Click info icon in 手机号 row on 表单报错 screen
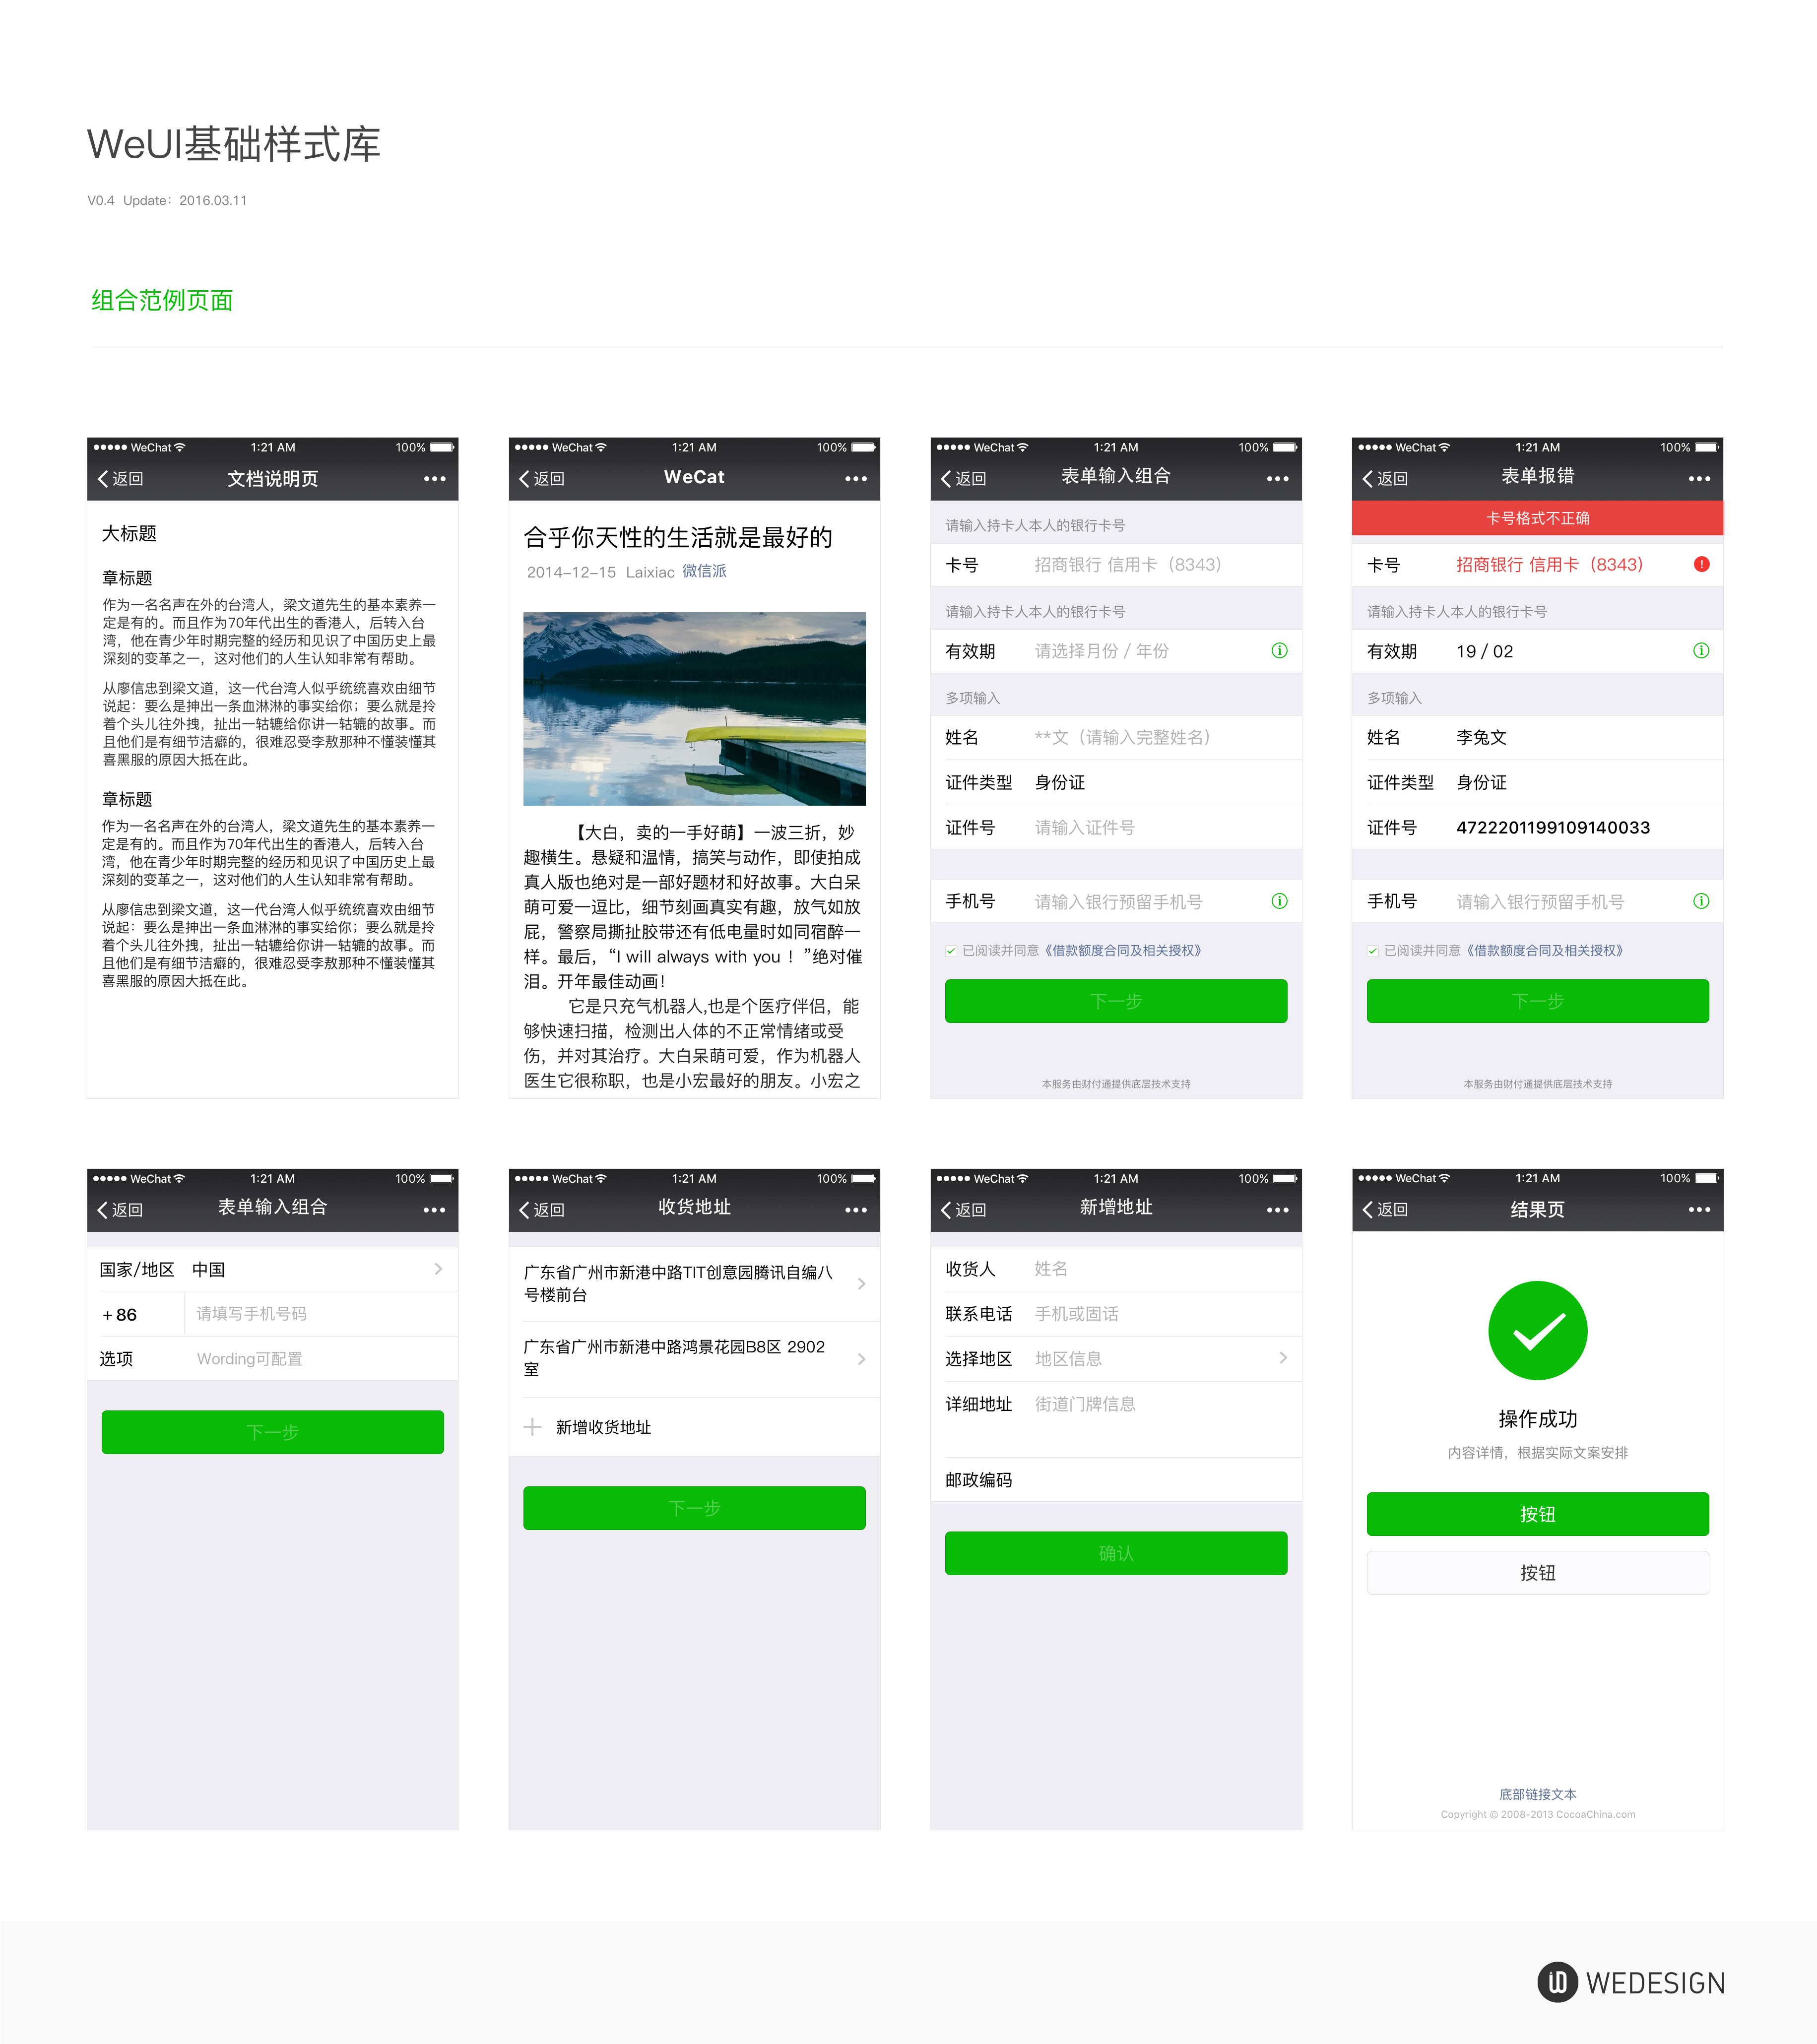This screenshot has width=1817, height=2044. [1701, 901]
